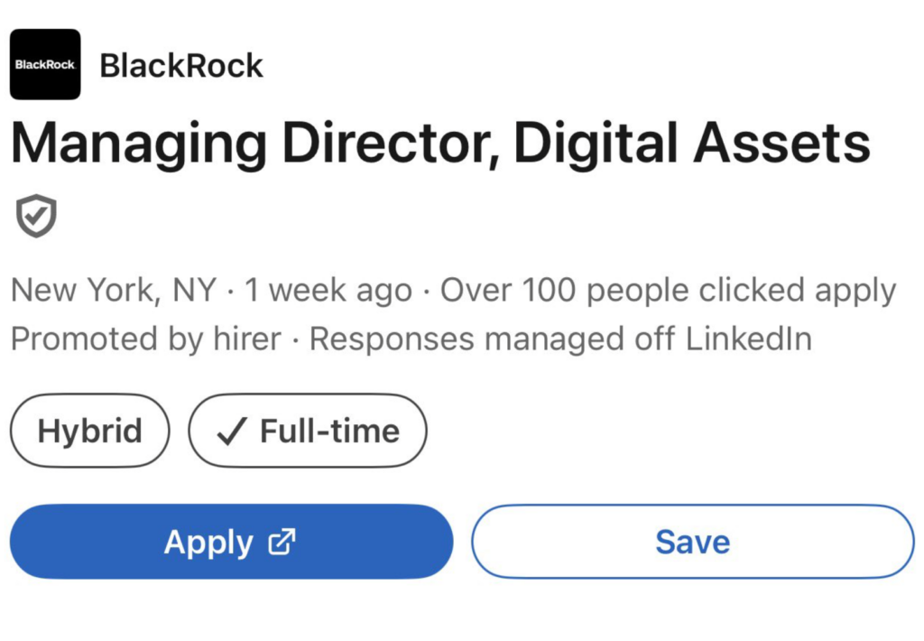Click the 'Promoted by hirer' label
Screen dimensions: 924x641
(145, 339)
